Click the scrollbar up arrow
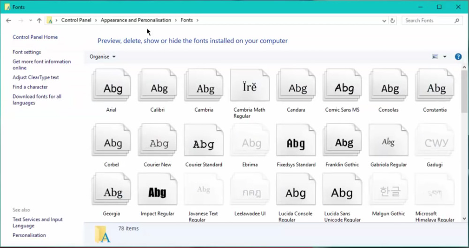Image resolution: width=469 pixels, height=248 pixels. (x=464, y=68)
